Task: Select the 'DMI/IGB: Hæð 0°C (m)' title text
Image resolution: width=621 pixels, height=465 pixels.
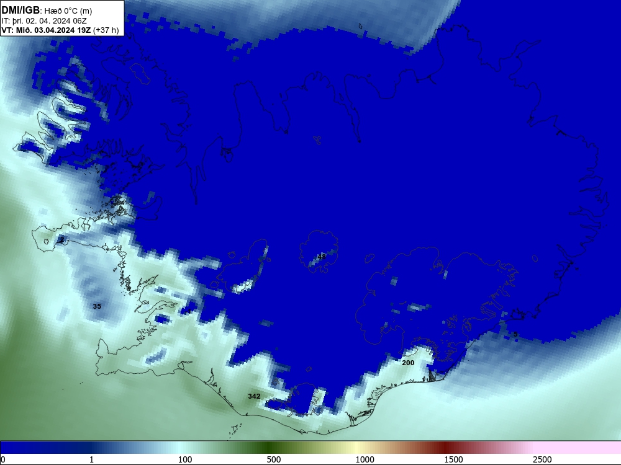Action: click(47, 11)
